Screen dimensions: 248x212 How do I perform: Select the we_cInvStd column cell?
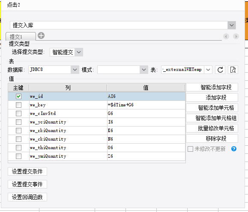tap(68, 114)
